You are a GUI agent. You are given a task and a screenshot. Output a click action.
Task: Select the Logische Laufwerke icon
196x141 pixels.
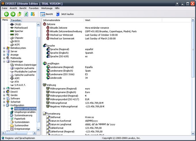pyautogui.click(x=12, y=68)
